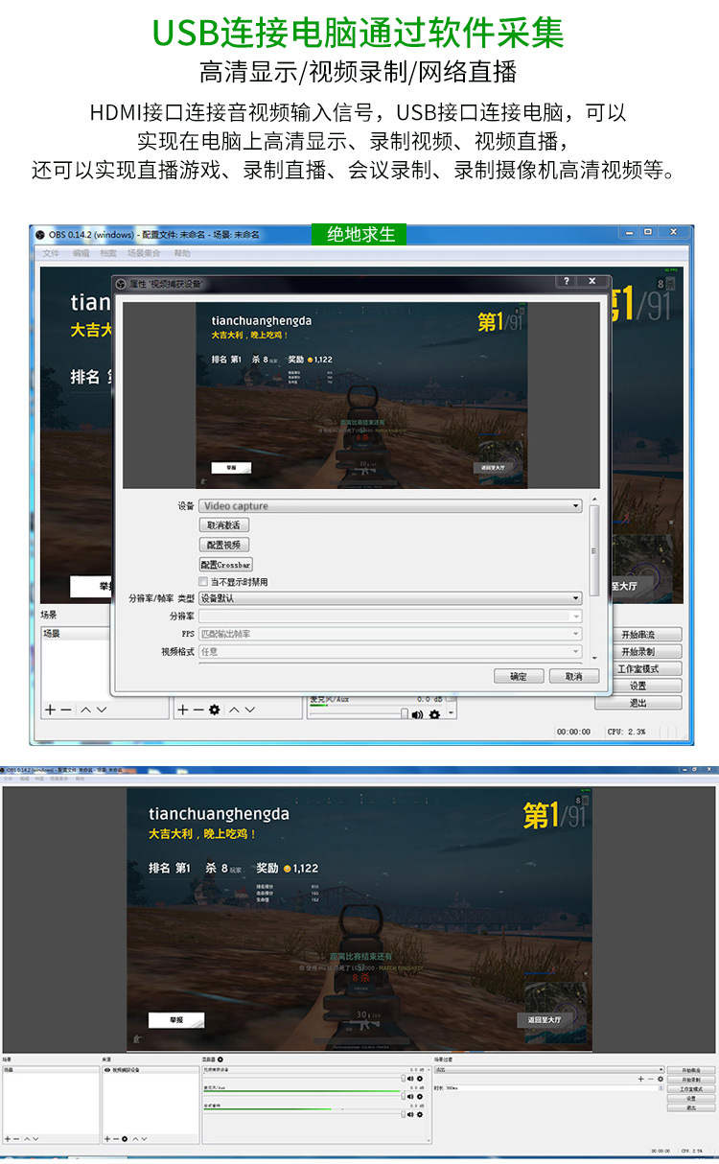Open the disabled 分辨率 dropdown
Viewport: 719px width, 1164px height.
[390, 616]
